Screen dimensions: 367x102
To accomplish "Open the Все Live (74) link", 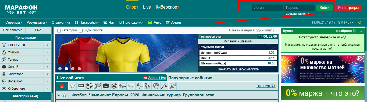I will click(266, 86).
